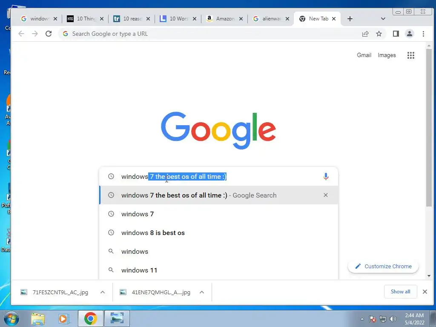Close the '10 Thing' HTG tab
The height and width of the screenshot is (327, 436).
pos(102,19)
